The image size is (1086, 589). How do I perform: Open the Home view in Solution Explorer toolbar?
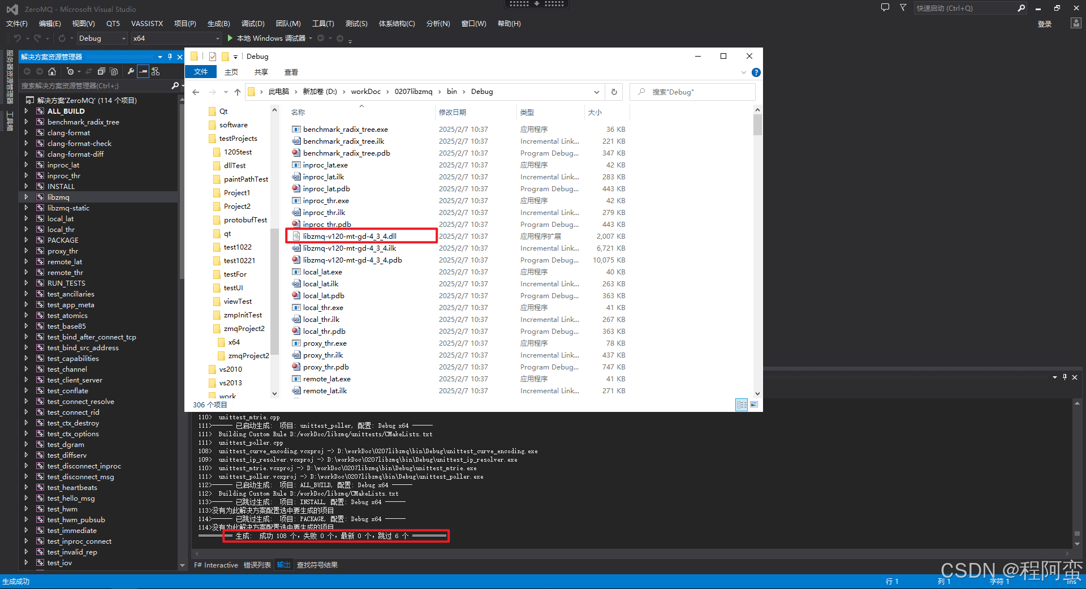[x=53, y=71]
